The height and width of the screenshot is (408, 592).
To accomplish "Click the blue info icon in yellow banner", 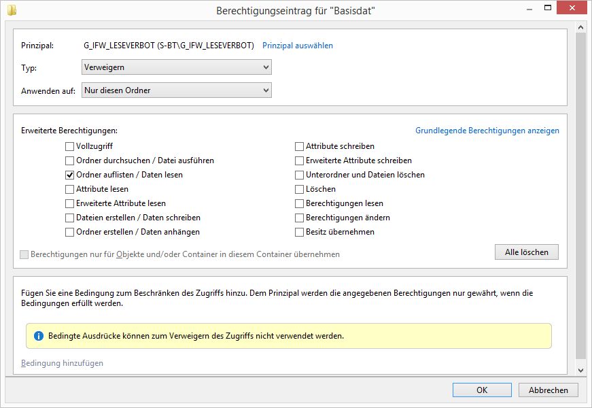I will [x=39, y=336].
